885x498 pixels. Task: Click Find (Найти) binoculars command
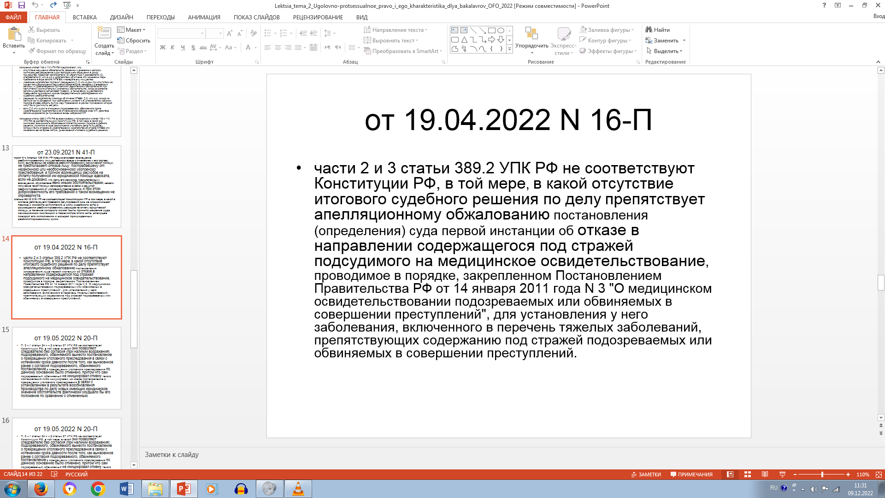coord(658,30)
